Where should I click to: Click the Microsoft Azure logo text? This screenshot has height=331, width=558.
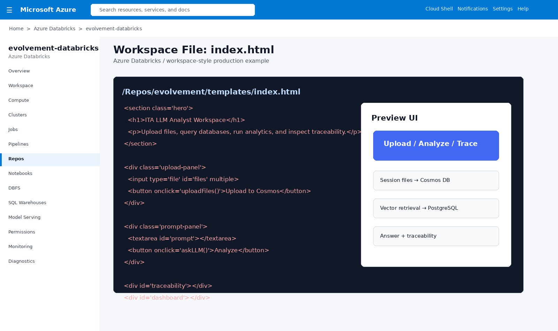point(48,10)
